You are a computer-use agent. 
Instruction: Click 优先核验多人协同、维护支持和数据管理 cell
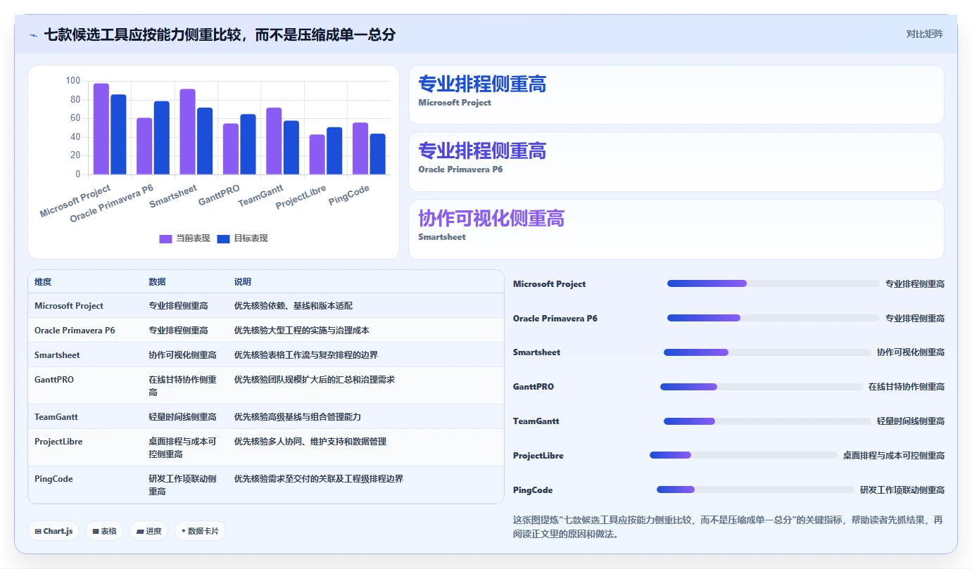coord(310,441)
